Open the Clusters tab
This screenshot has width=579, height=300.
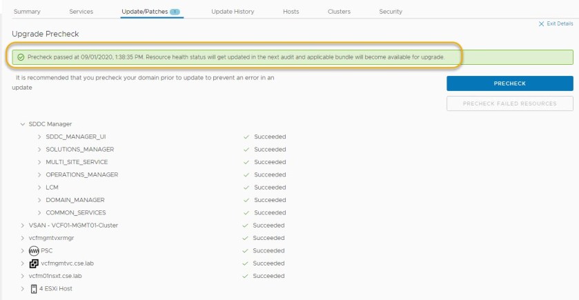pos(339,12)
